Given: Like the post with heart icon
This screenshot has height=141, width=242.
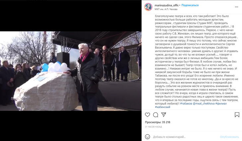Looking at the screenshot, I should click(148, 115).
